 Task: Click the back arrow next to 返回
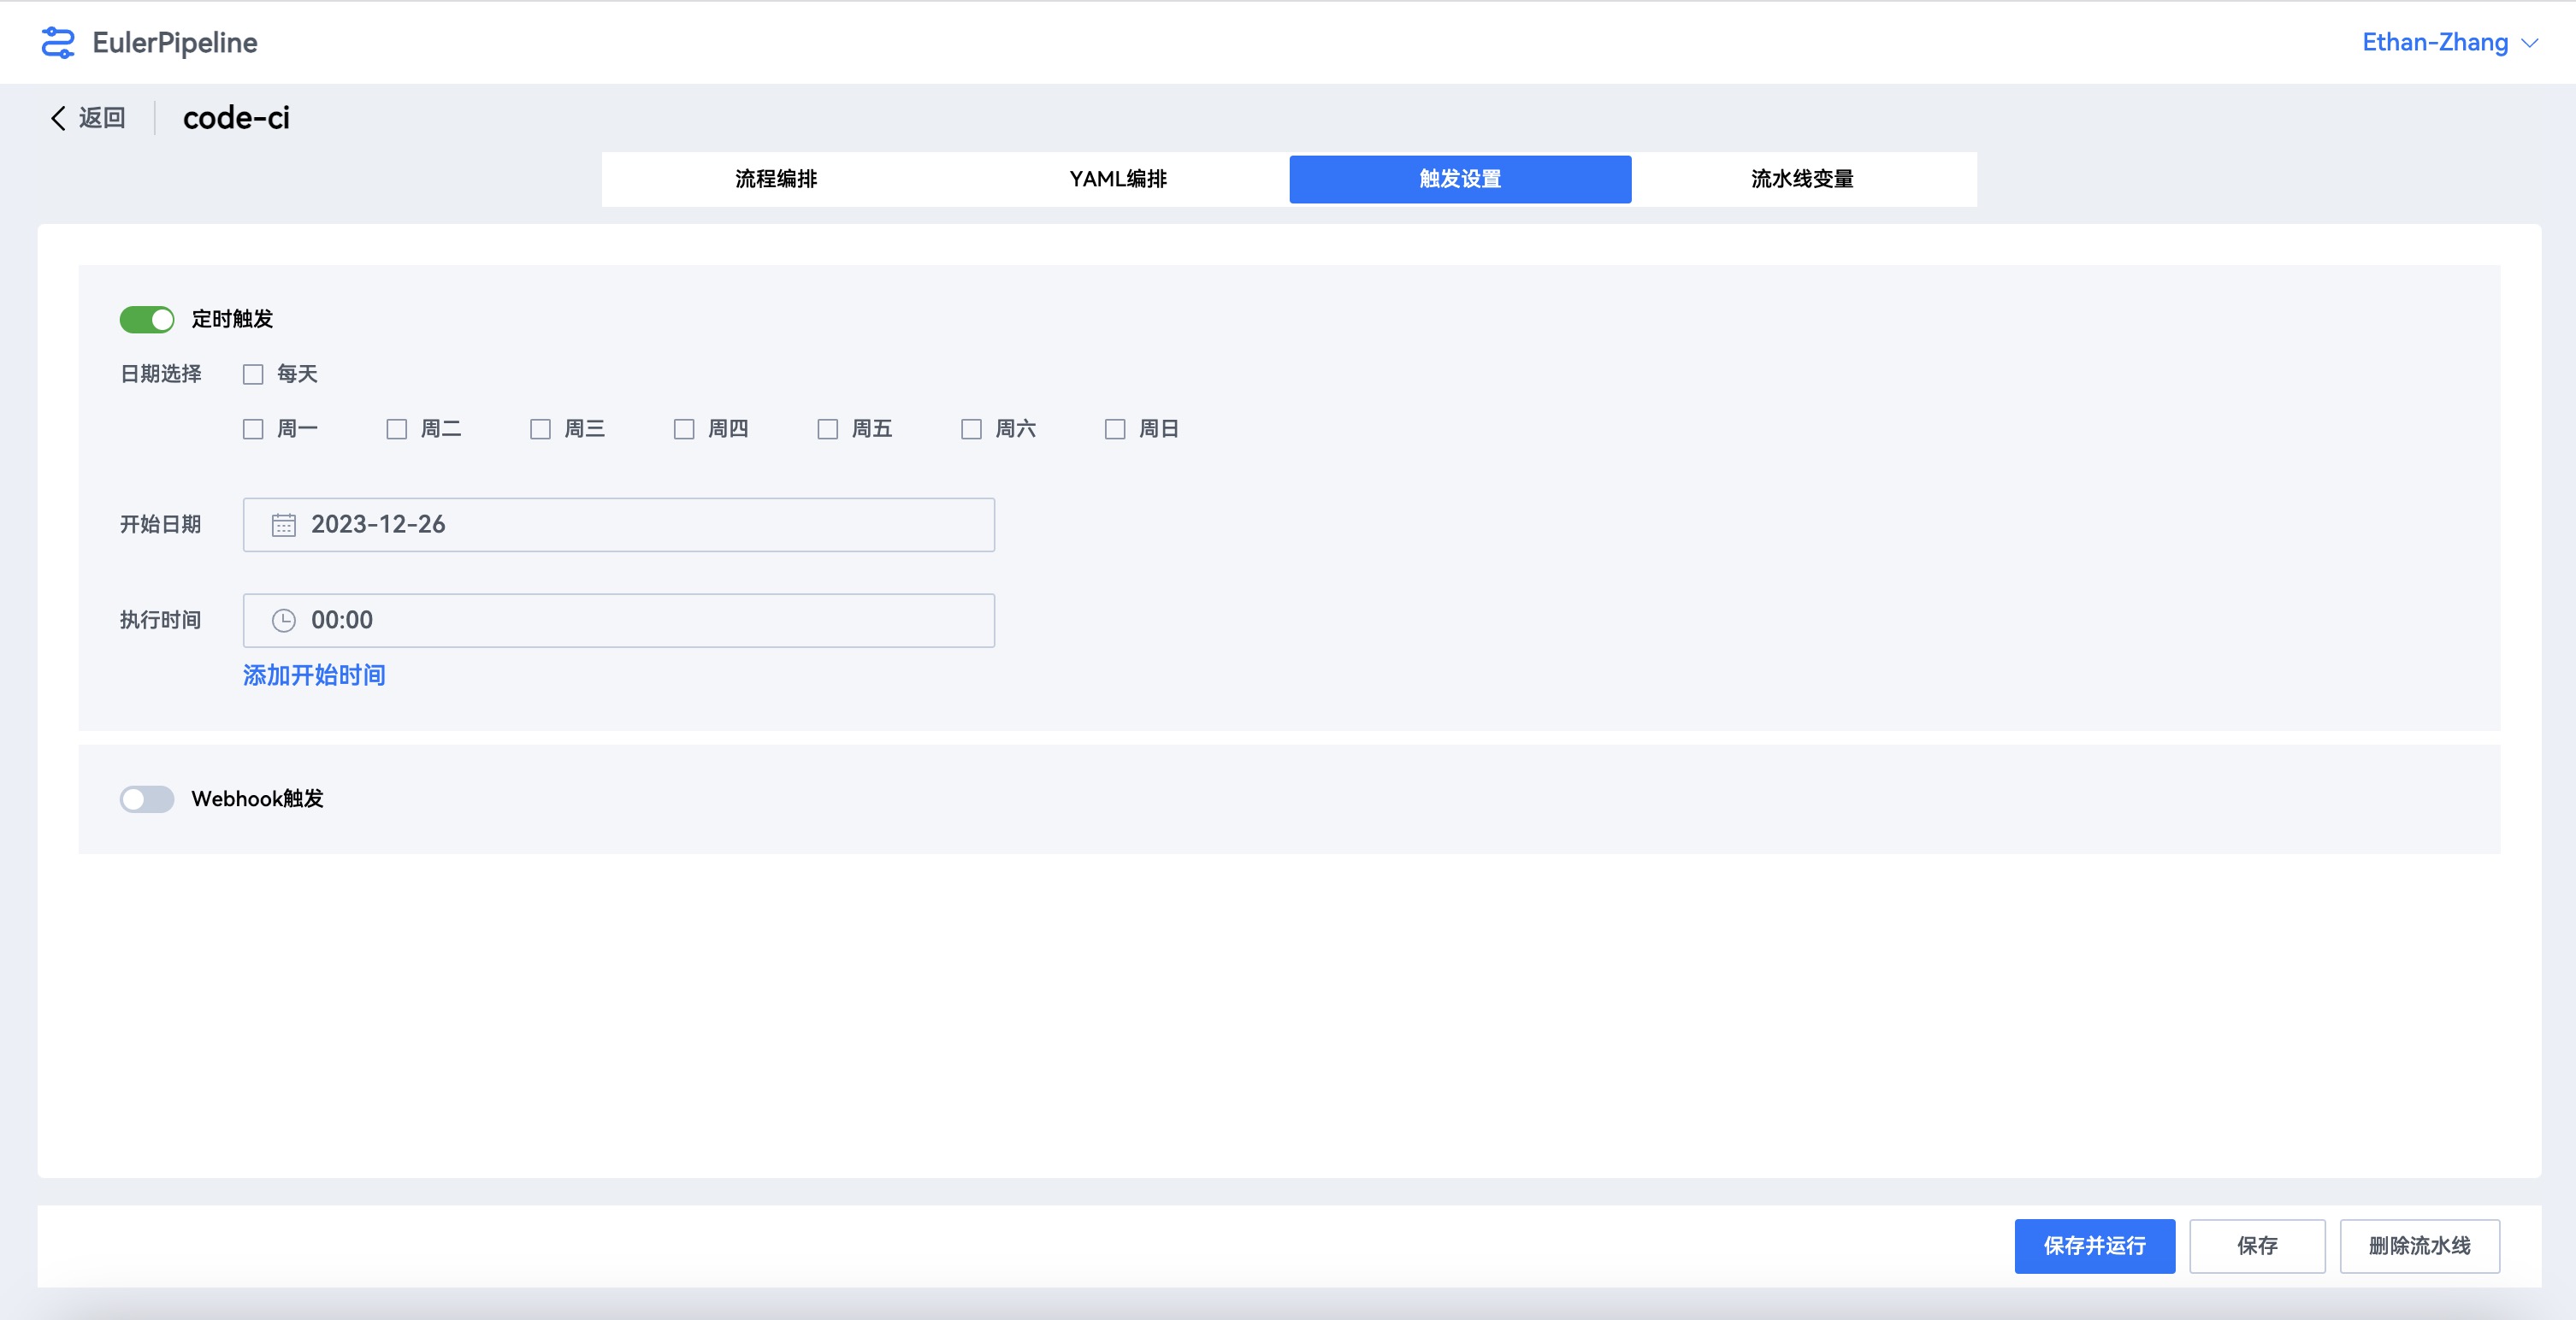pos(58,118)
